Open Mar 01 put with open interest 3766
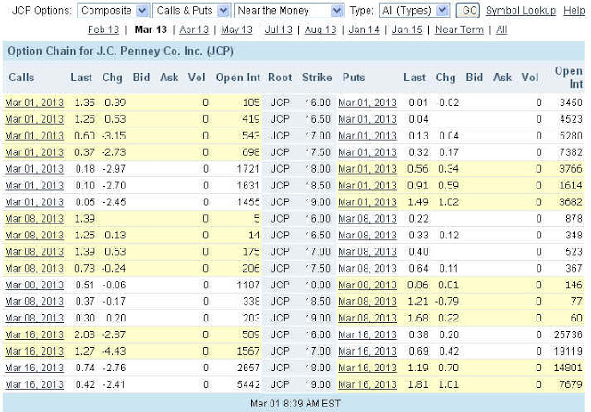The width and height of the screenshot is (591, 412). (368, 169)
